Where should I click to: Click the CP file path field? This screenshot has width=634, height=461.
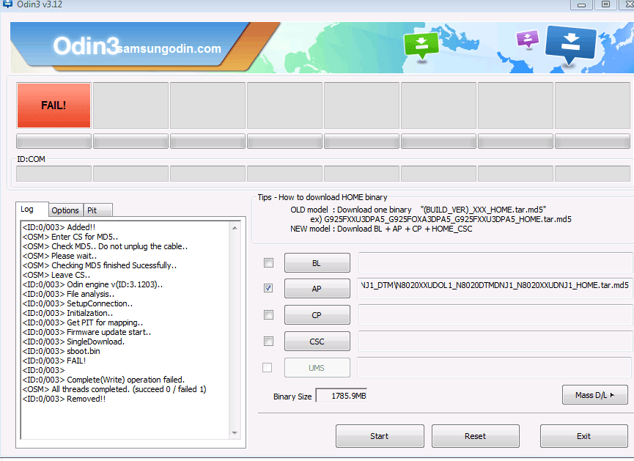[x=495, y=314]
